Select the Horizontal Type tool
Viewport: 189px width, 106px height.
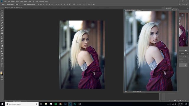[2, 56]
